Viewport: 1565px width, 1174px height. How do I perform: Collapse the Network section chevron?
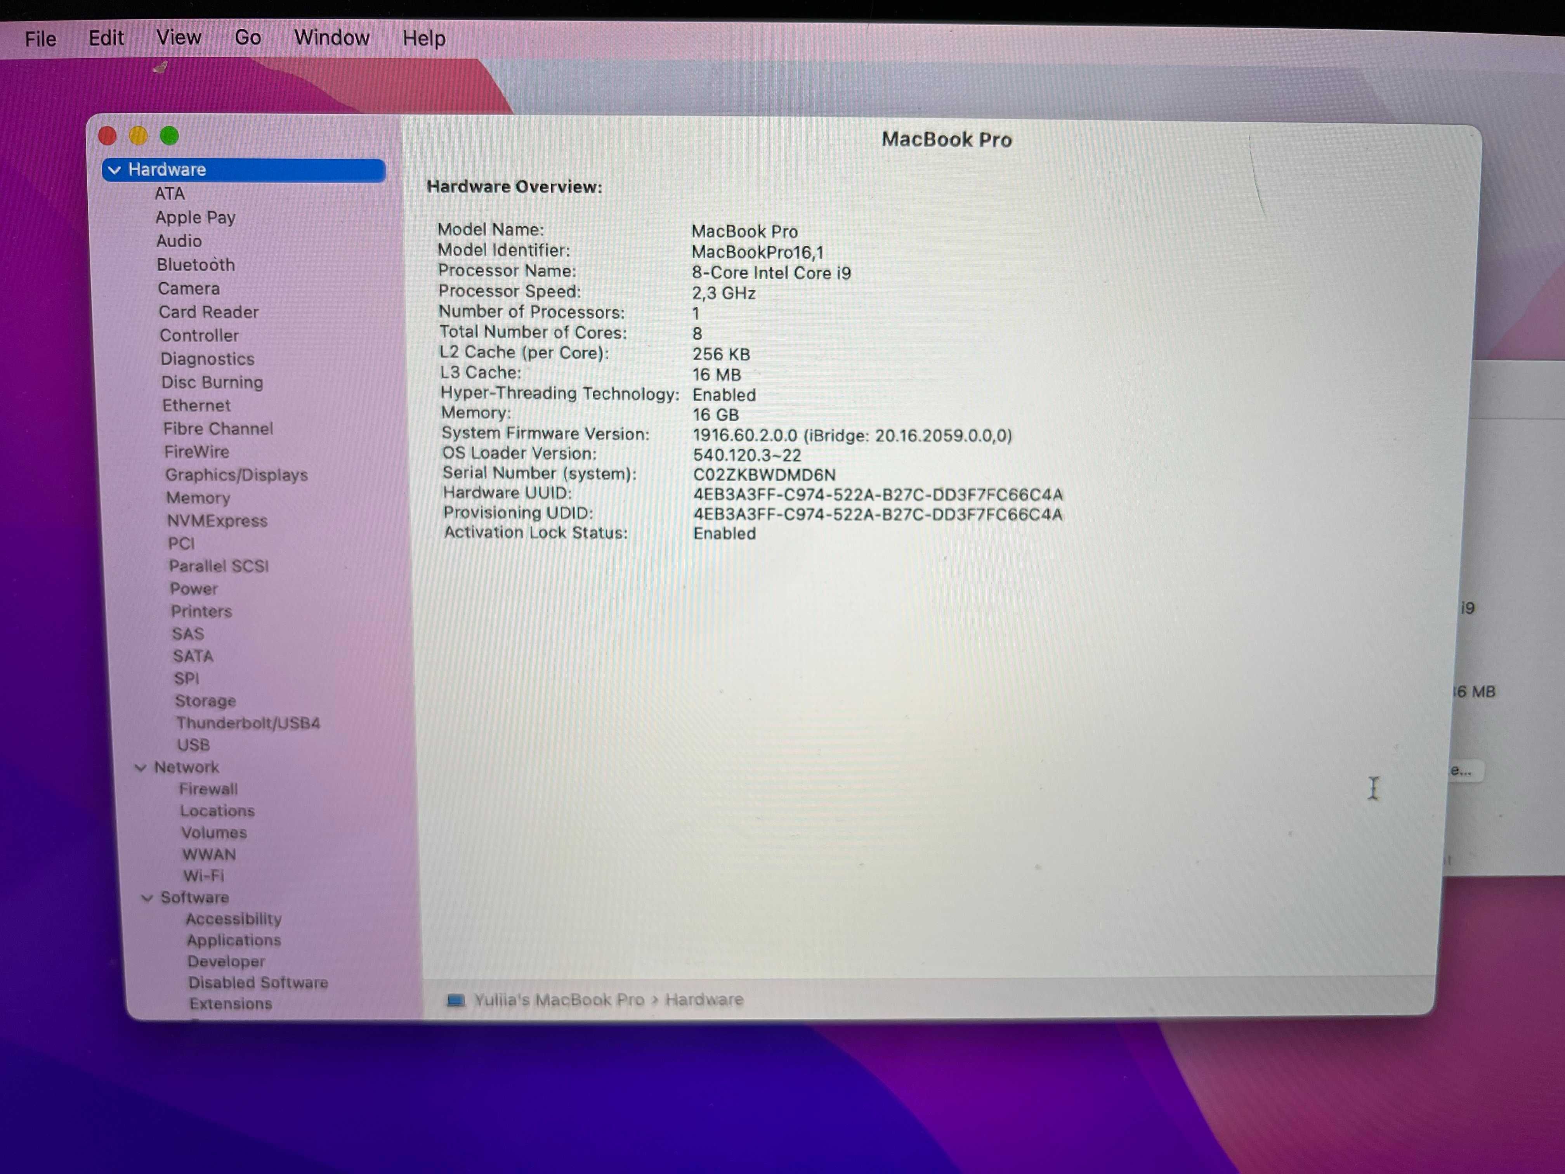coord(141,767)
